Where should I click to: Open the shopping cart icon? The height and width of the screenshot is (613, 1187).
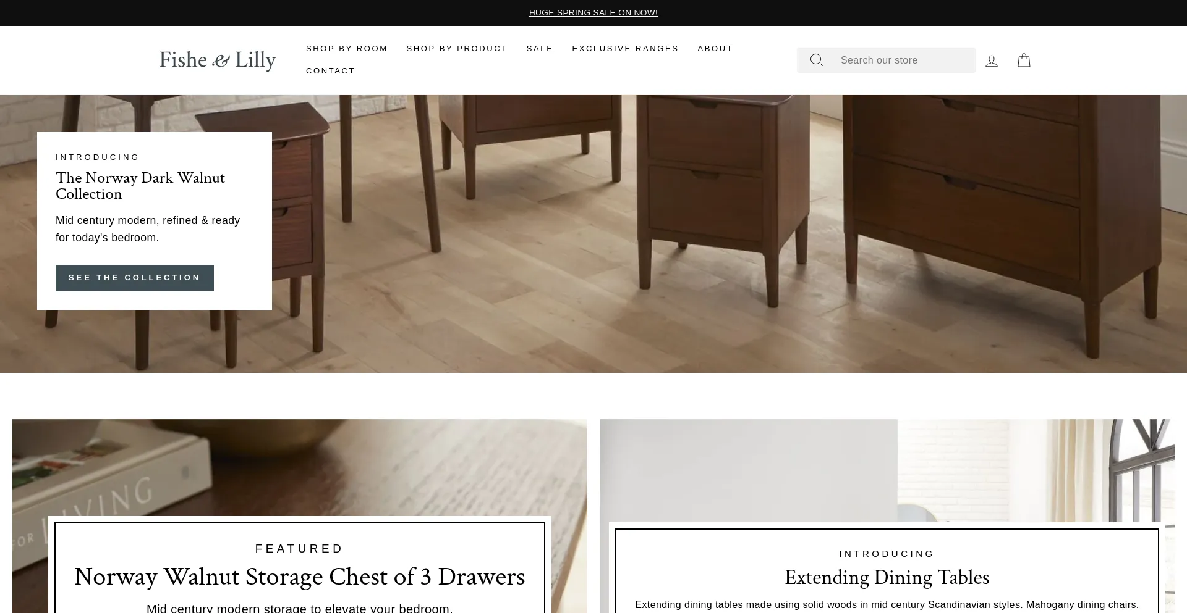pos(1024,60)
